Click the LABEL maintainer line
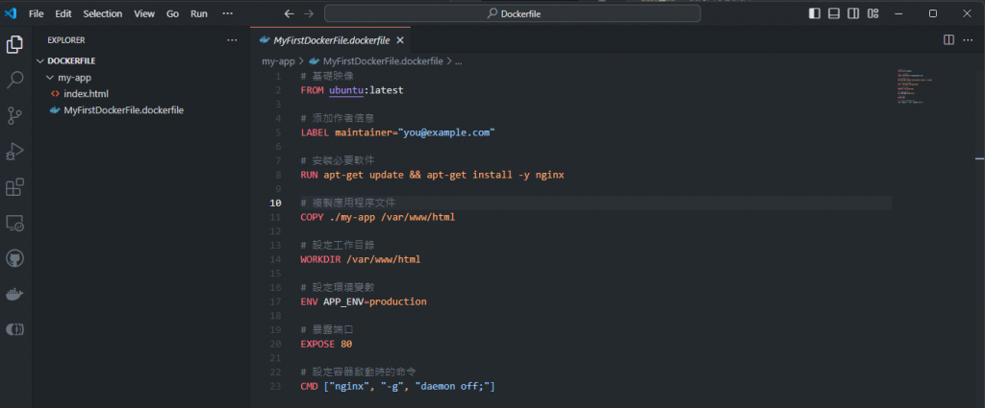 coord(397,132)
